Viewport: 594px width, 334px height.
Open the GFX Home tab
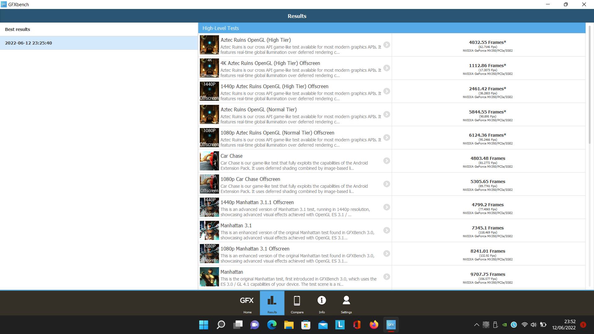[x=247, y=303]
